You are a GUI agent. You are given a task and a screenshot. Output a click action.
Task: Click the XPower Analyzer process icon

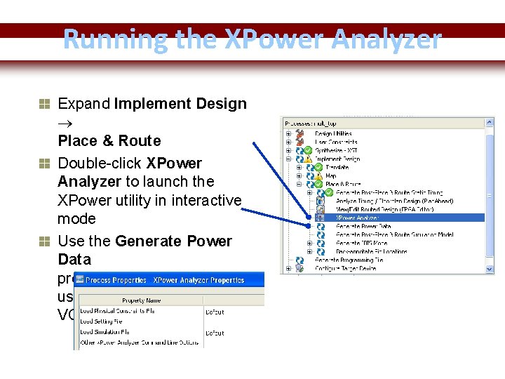pyautogui.click(x=320, y=218)
